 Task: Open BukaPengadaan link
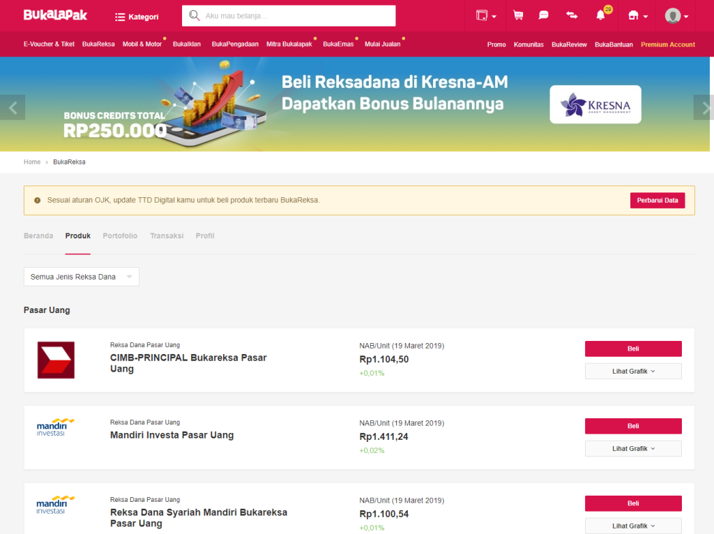(x=235, y=44)
